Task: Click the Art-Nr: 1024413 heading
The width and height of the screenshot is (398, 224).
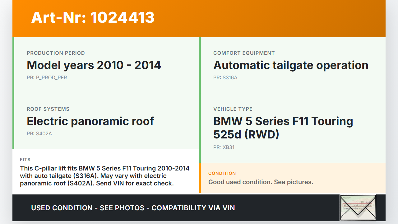Action: coord(93,17)
